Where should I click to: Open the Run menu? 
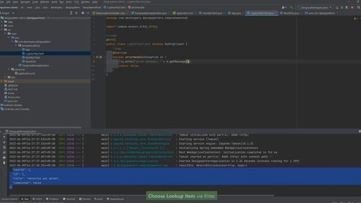point(61,2)
